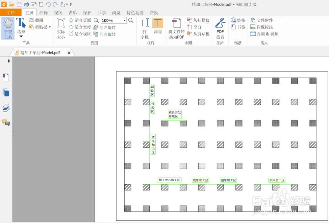Switch to the Comment (注释) tab
The height and width of the screenshot is (223, 329).
pyautogui.click(x=44, y=12)
